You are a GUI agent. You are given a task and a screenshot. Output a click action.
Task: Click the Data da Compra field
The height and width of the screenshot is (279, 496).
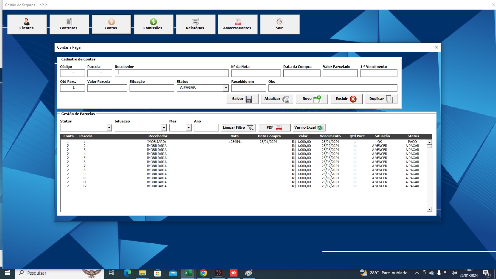pos(302,73)
